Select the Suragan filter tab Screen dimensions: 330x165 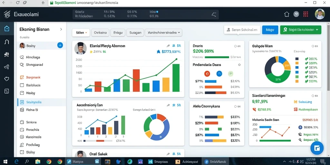tap(135, 33)
